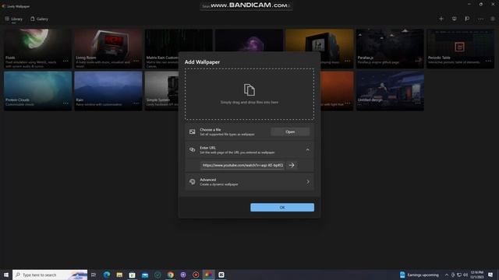499x280 pixels.
Task: Open Advanced dynamic wallpaper options chevron
Action: 308,181
